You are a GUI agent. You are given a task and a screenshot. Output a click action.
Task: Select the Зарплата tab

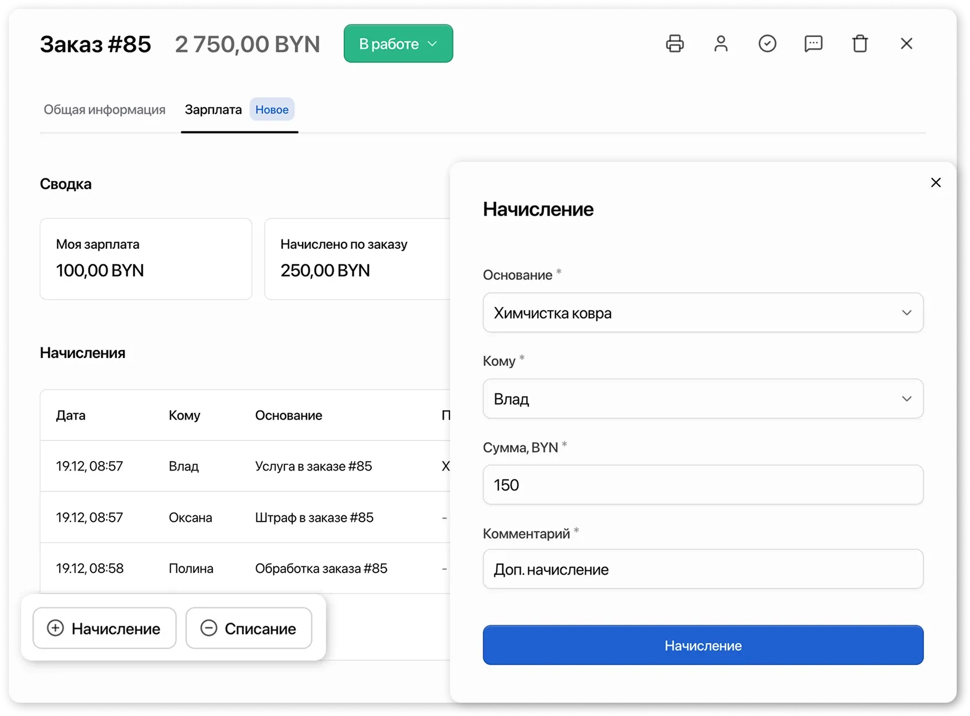(213, 110)
